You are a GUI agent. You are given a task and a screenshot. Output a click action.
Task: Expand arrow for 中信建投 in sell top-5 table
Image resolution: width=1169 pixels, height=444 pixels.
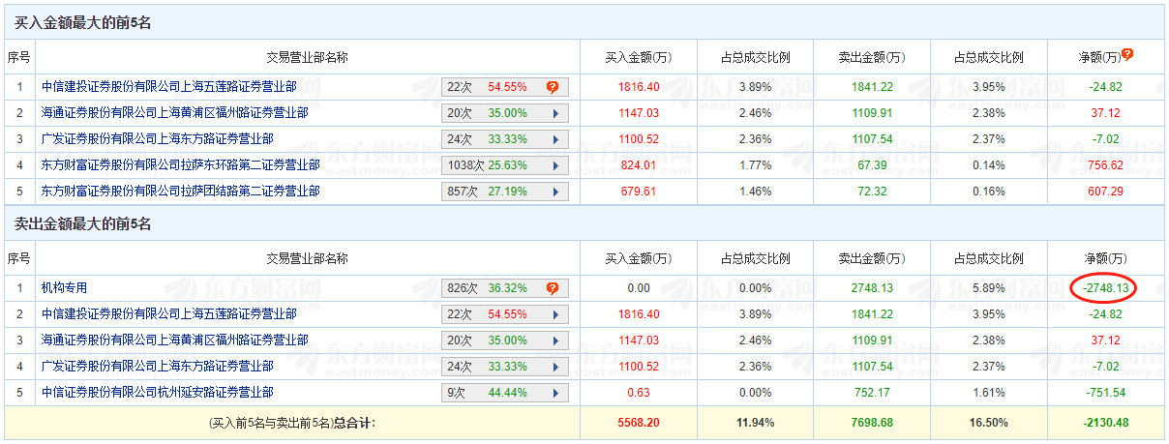555,314
